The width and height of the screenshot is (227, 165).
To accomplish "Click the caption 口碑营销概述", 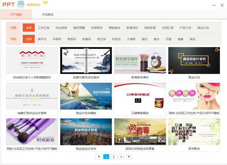I will (140, 113).
